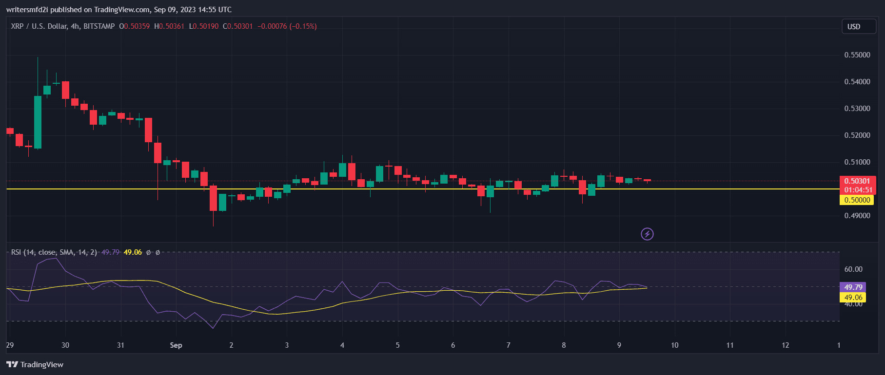Click the yellow 49.06 value in RSI legend
The image size is (885, 375).
[x=133, y=252]
